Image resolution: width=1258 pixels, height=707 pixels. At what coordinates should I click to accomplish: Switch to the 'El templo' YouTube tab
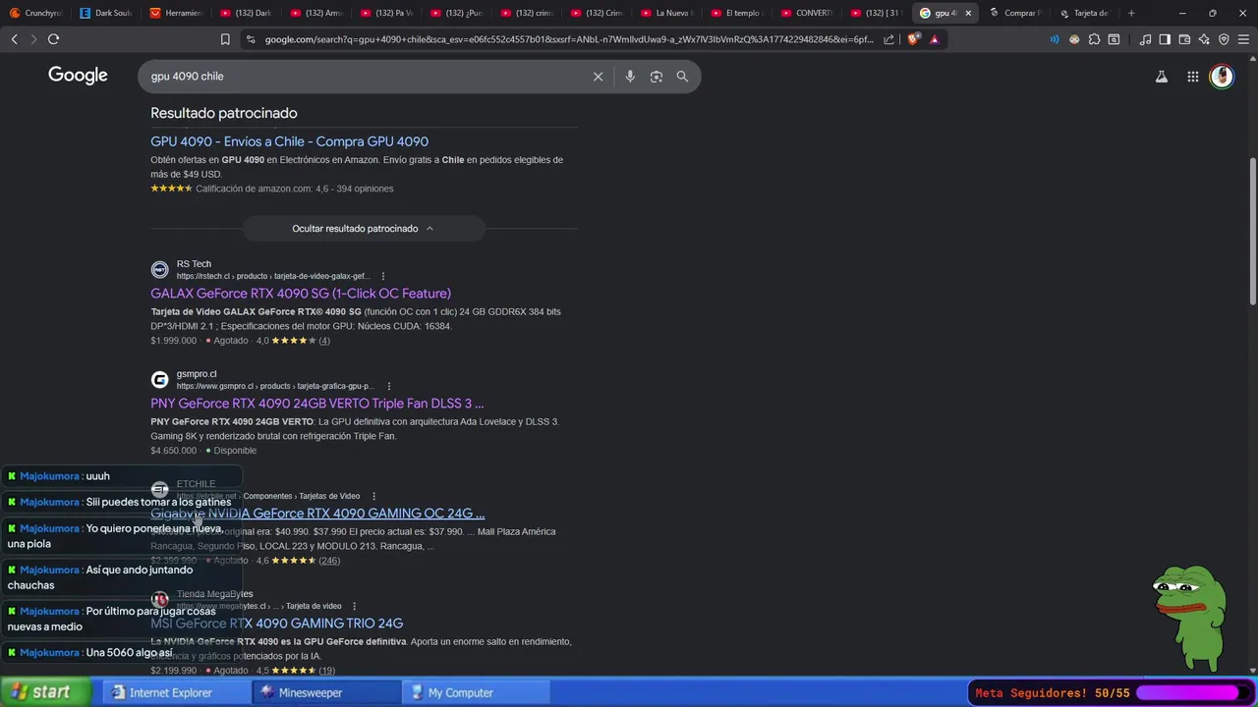click(738, 13)
